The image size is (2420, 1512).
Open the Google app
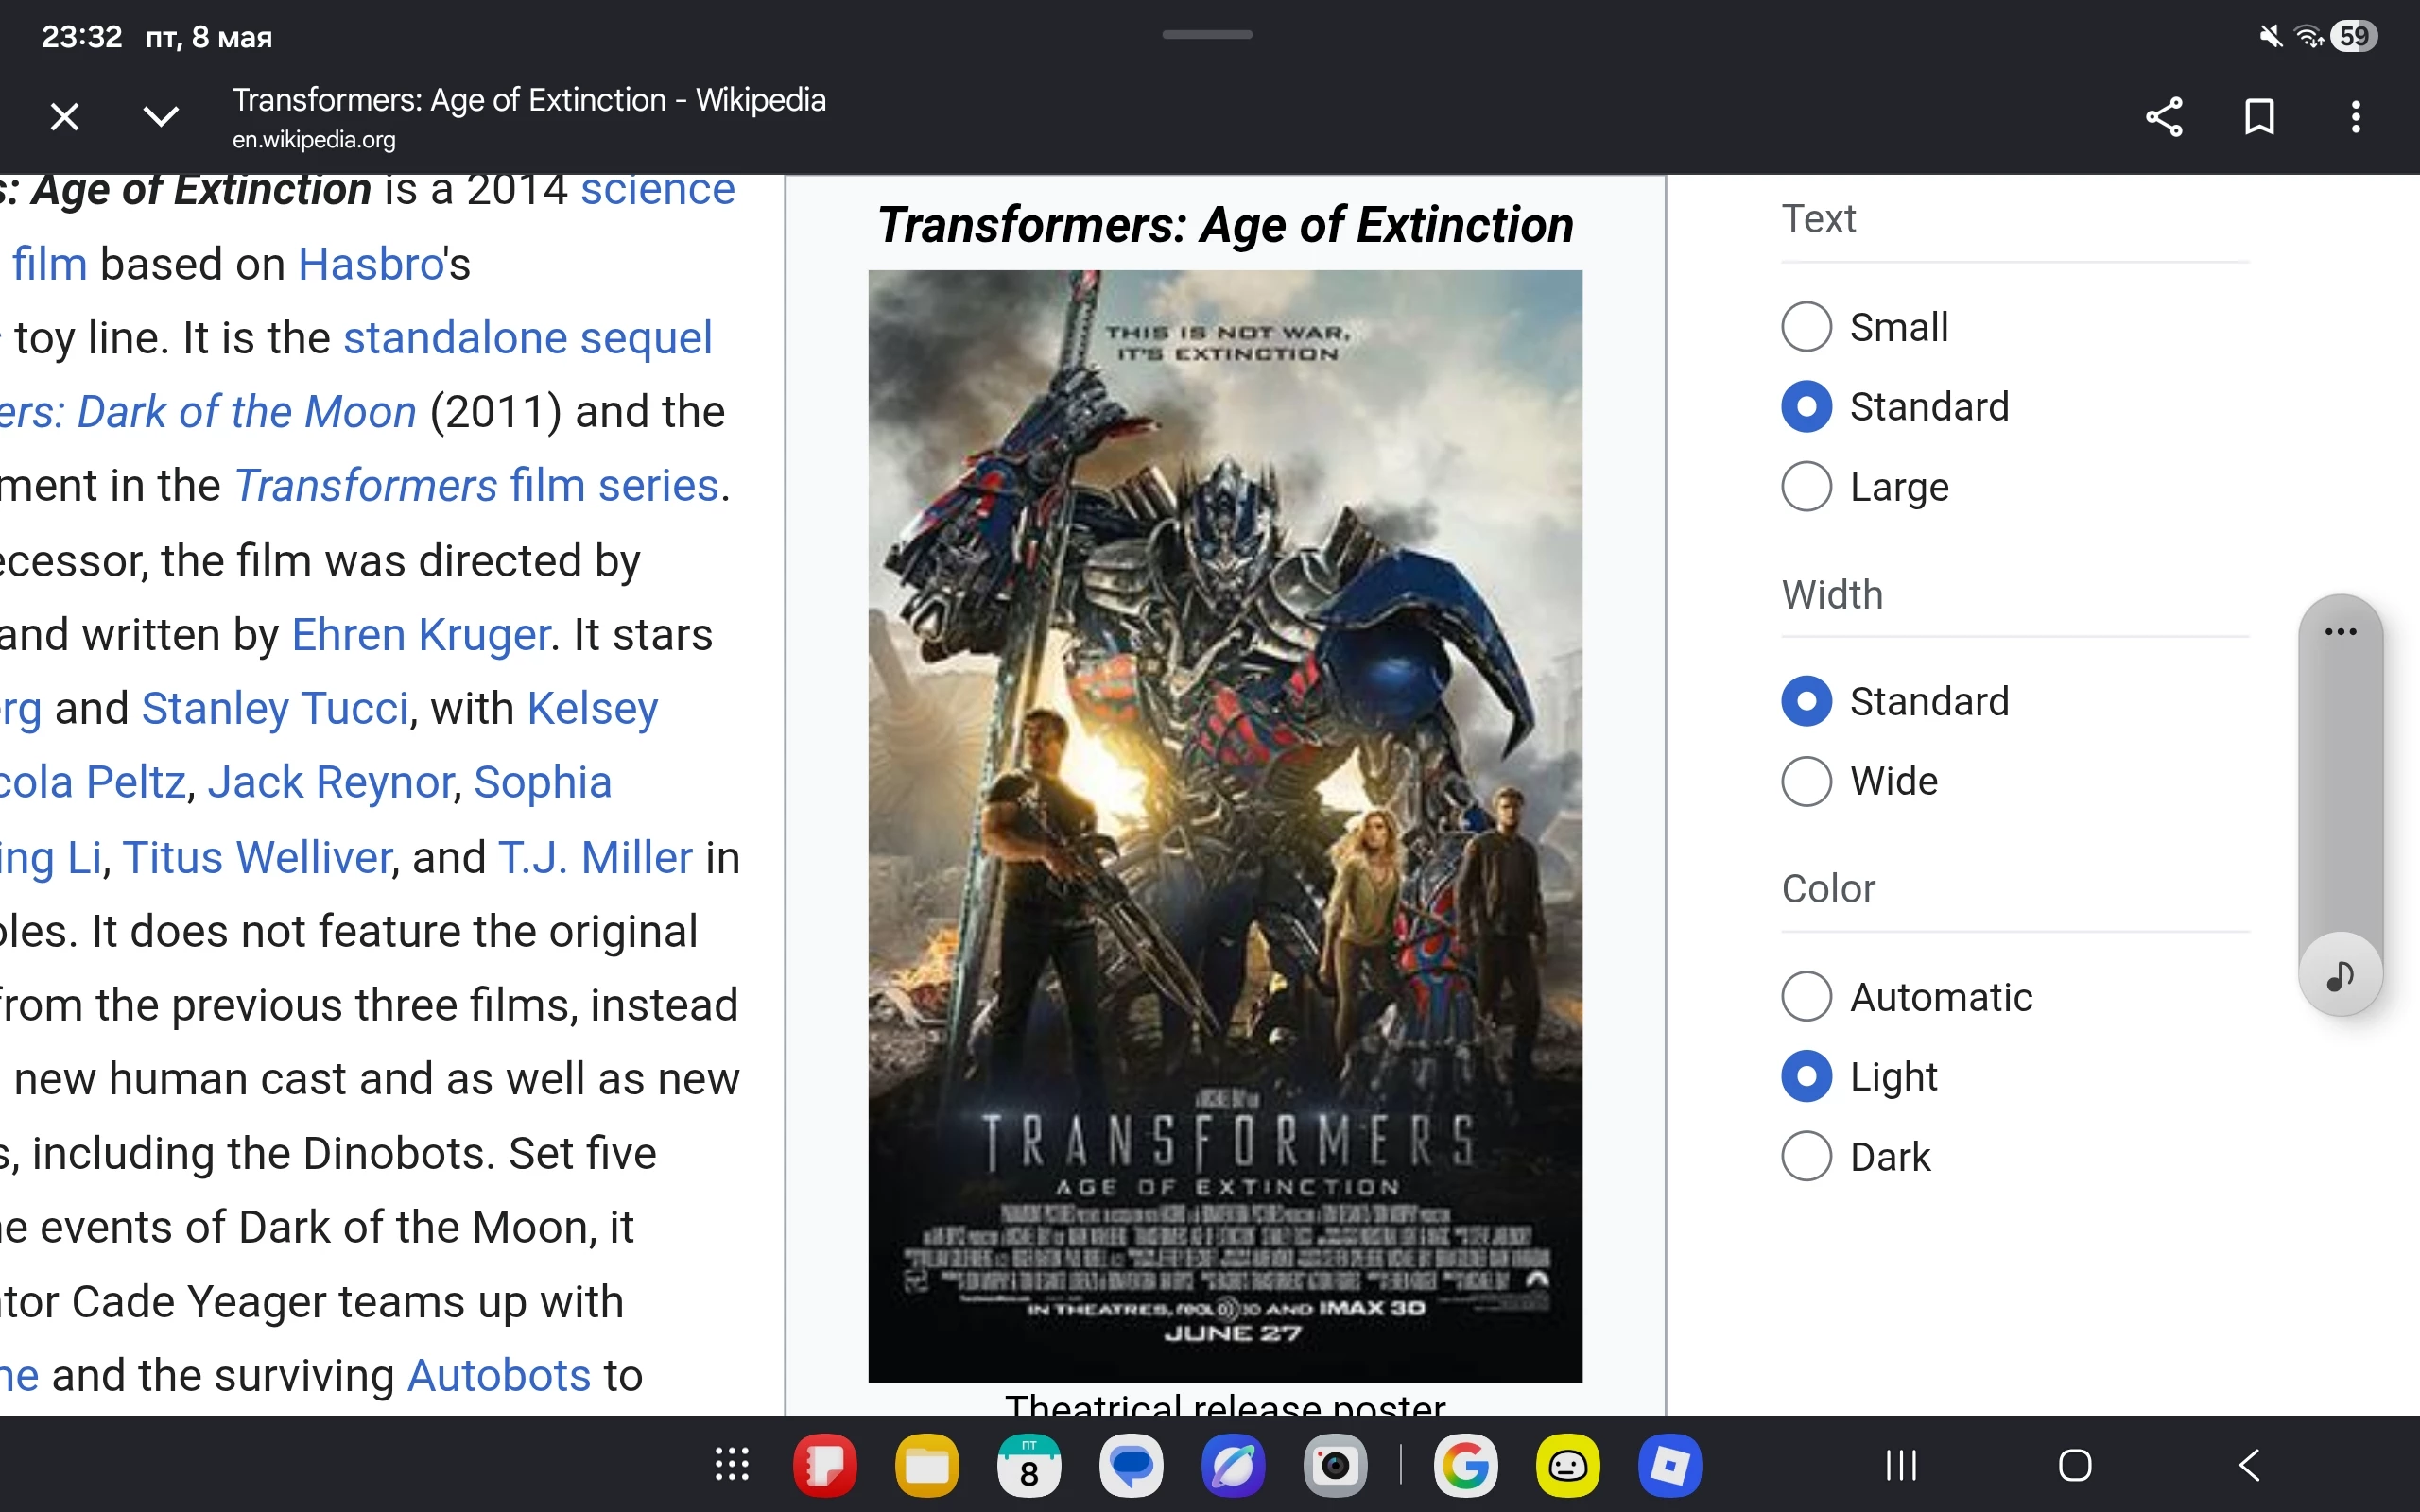1465,1465
